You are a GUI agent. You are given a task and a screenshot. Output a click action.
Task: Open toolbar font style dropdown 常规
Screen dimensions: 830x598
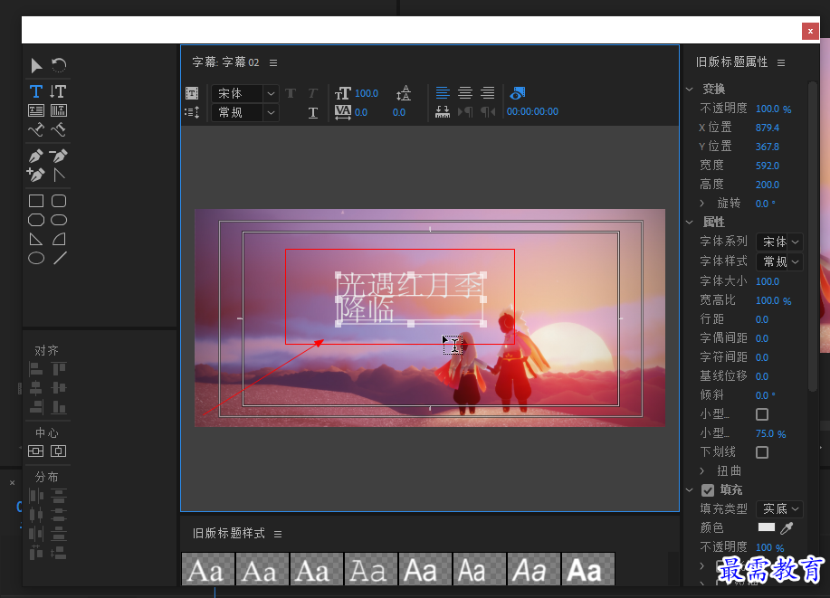244,112
